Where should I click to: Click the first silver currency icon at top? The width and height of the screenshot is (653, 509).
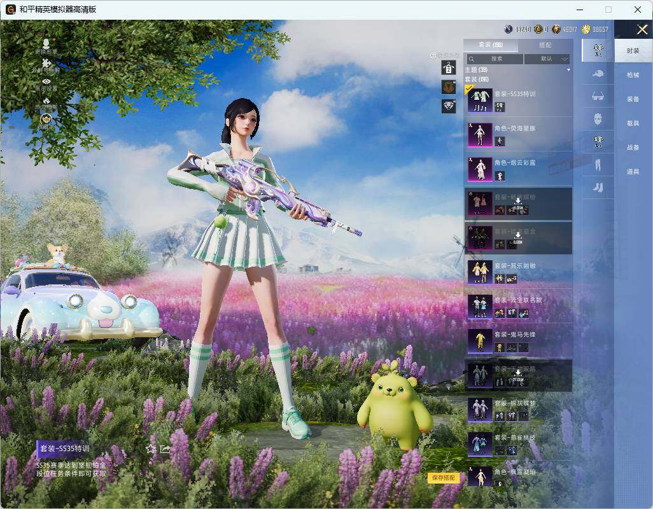tap(509, 29)
